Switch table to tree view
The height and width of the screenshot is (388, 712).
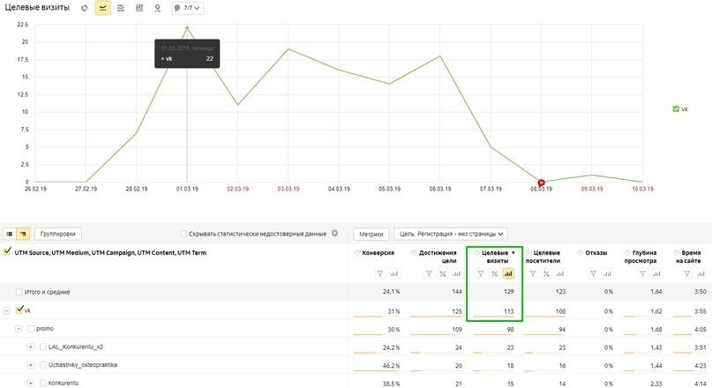23,234
